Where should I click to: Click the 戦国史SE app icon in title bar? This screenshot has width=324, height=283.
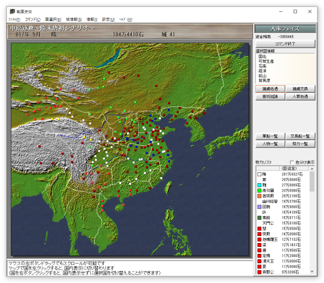(11, 11)
